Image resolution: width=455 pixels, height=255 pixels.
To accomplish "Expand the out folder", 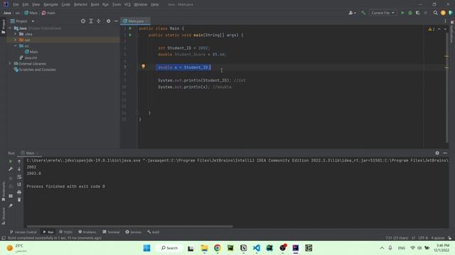I will coord(16,40).
